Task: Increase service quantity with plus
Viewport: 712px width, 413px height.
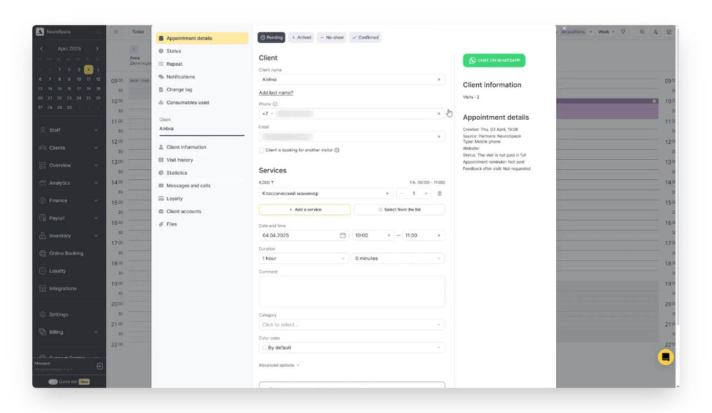Action: tap(426, 194)
